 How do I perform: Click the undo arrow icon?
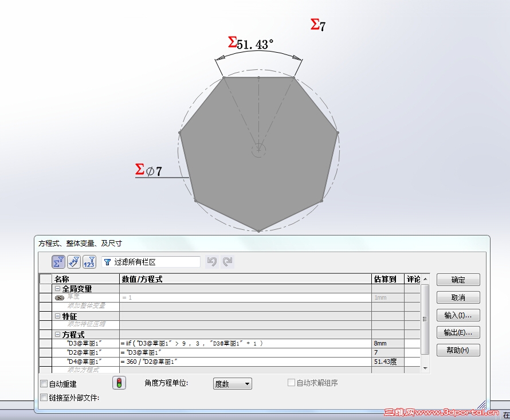[211, 261]
